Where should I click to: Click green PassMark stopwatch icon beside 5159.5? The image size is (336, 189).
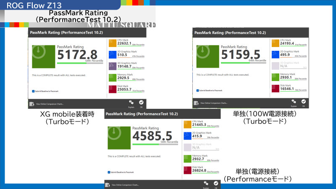click(207, 56)
